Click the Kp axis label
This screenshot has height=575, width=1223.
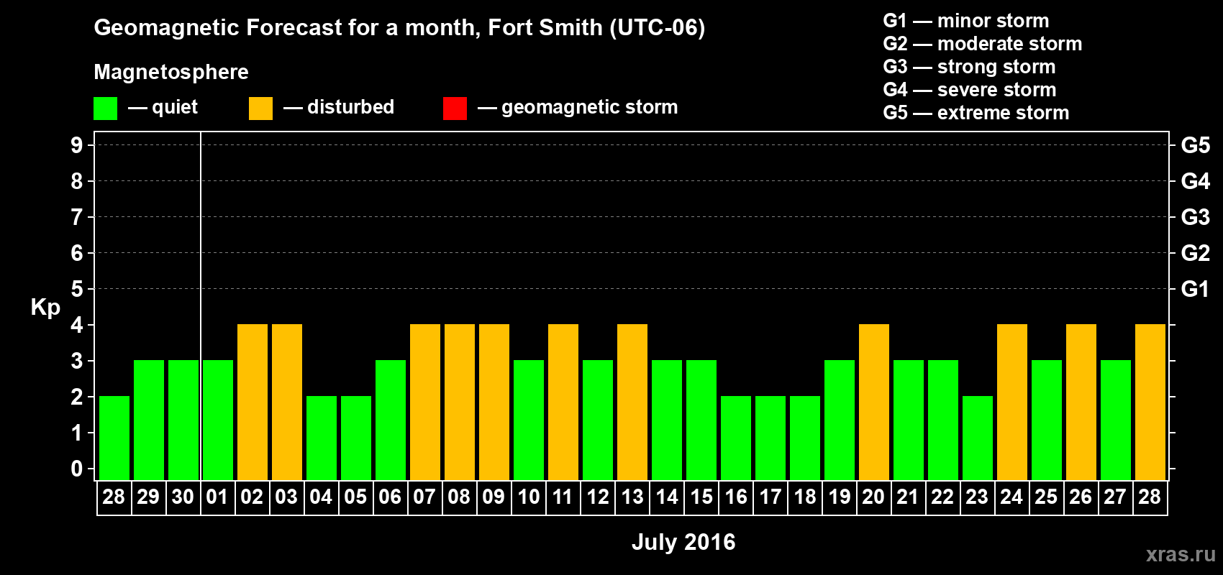45,308
